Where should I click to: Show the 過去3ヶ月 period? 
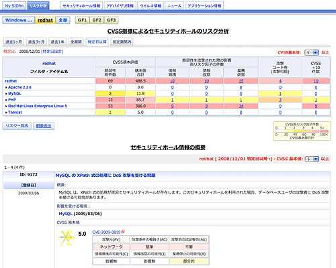[x=36, y=42]
